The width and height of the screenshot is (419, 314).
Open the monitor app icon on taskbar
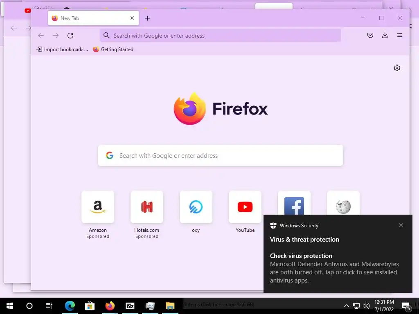(150, 306)
